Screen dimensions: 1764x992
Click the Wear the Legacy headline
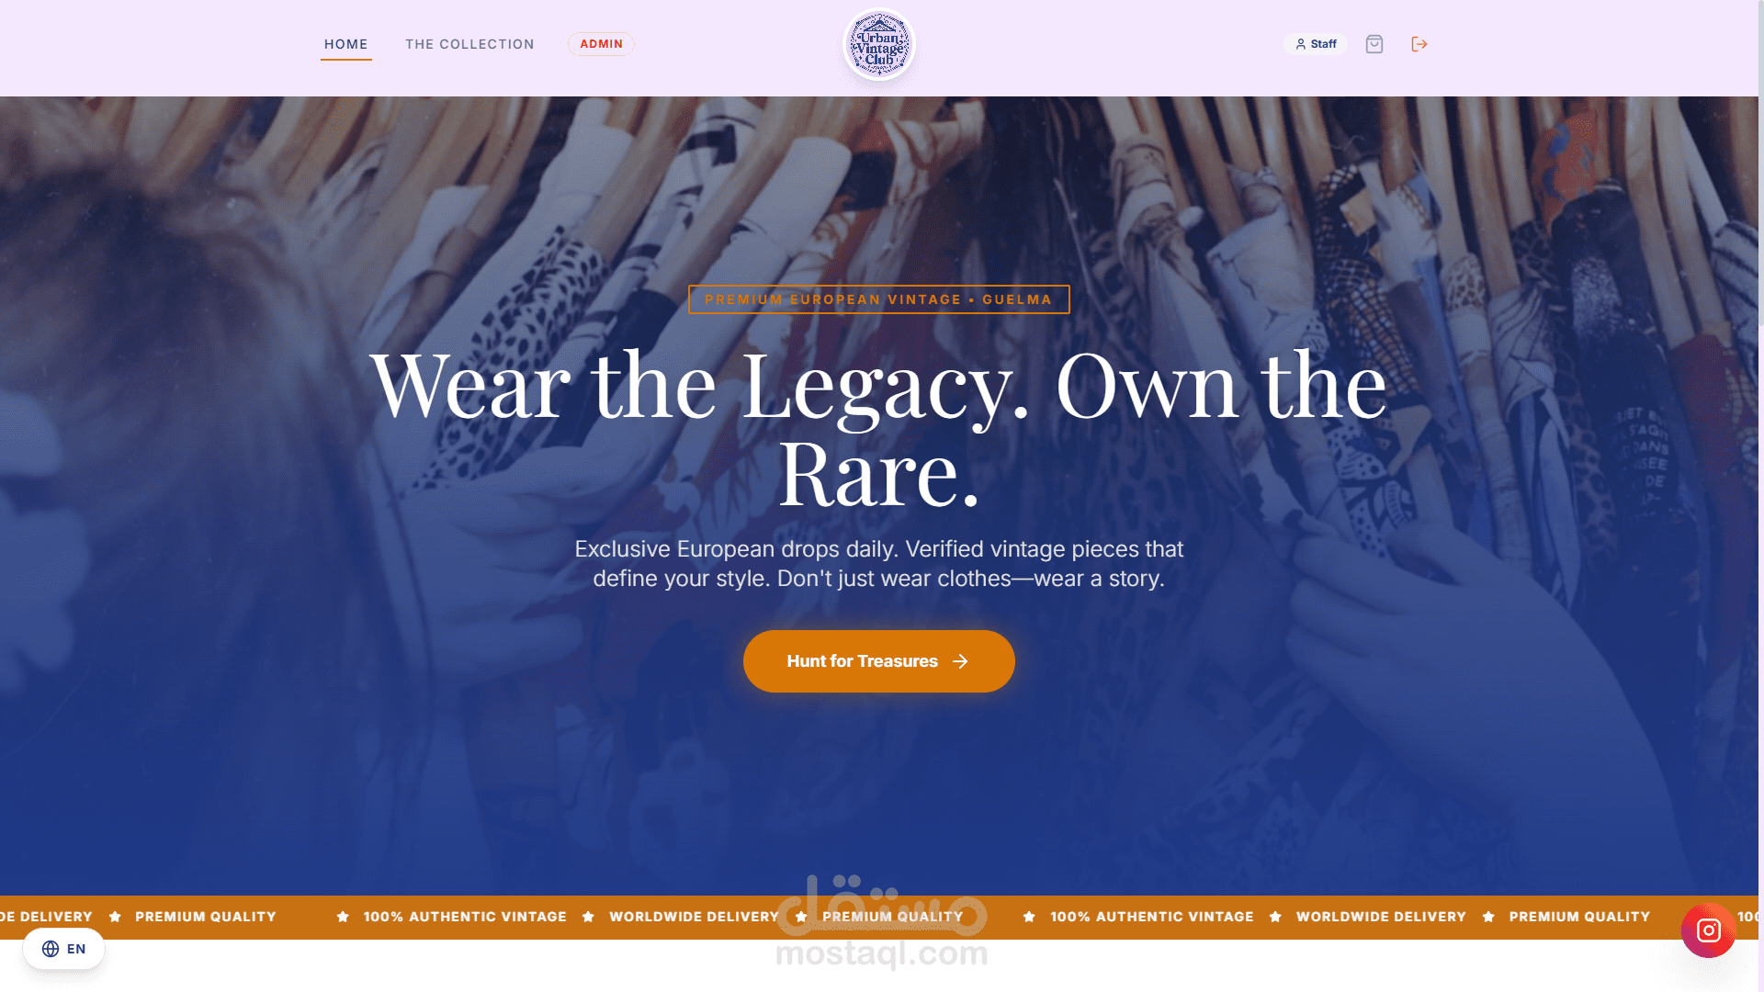click(879, 428)
